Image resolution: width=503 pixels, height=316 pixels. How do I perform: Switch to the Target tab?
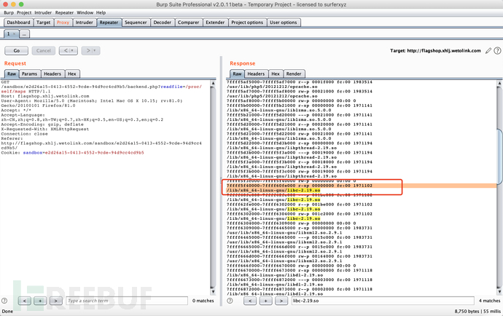43,23
